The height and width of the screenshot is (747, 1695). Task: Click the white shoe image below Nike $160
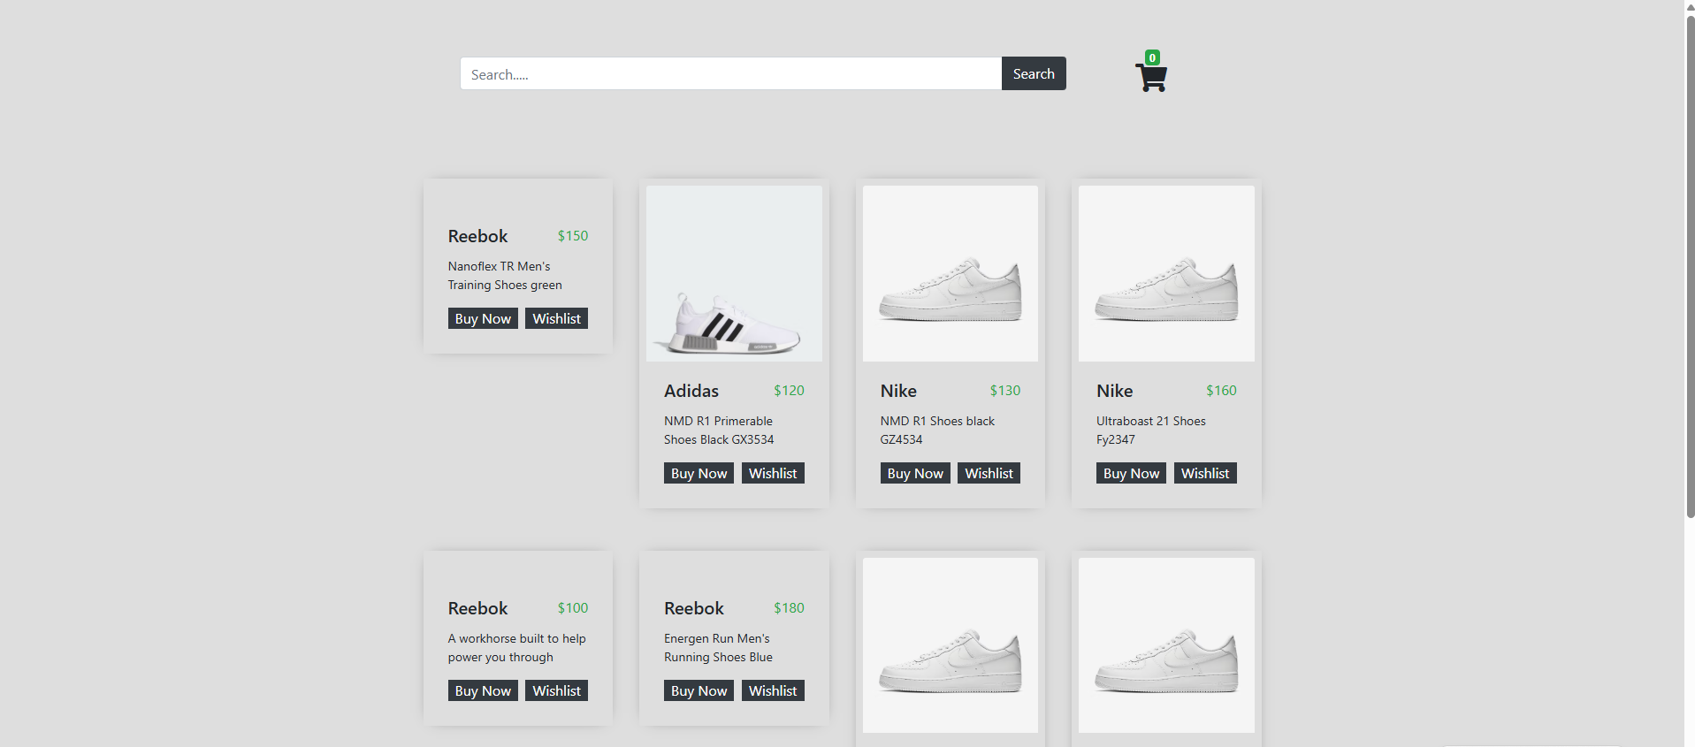click(x=1166, y=645)
